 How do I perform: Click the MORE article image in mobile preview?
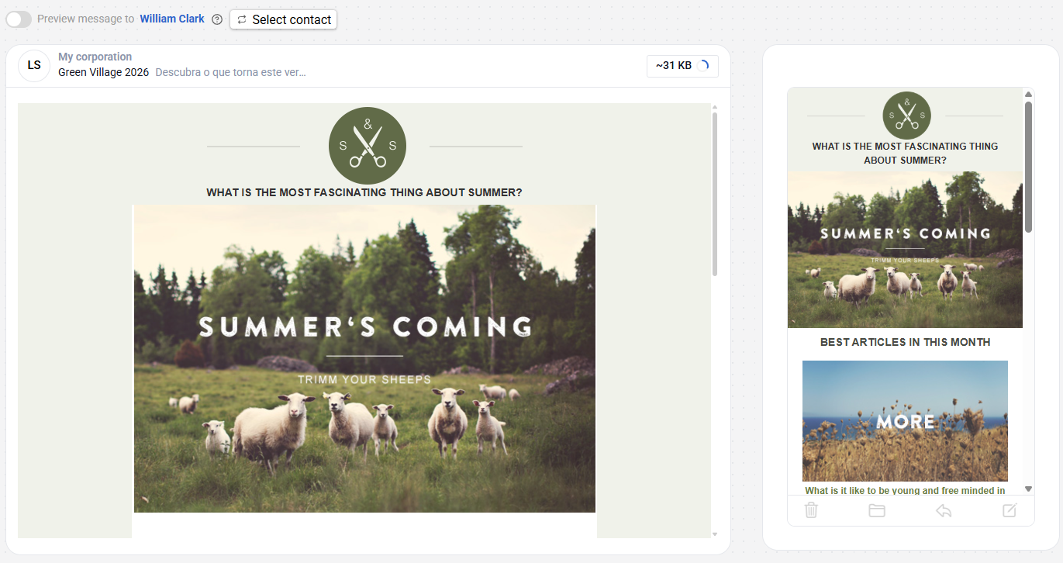pyautogui.click(x=905, y=421)
